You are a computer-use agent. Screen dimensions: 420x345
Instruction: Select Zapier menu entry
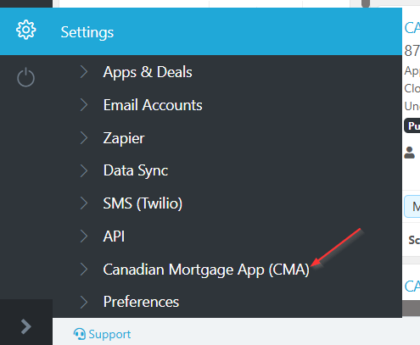tap(124, 138)
